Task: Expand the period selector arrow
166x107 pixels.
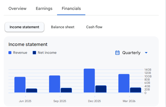Action: click(146, 53)
